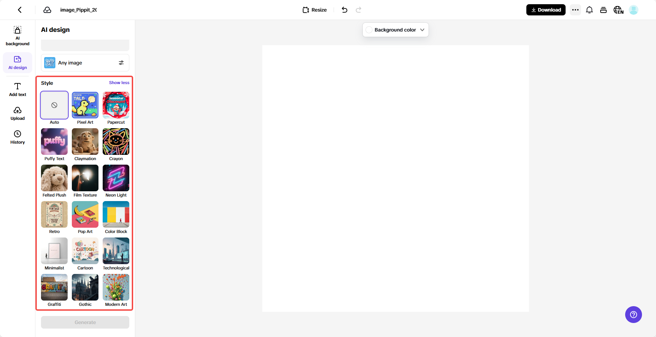Choose the Pop Art style
The image size is (656, 337).
pyautogui.click(x=85, y=214)
